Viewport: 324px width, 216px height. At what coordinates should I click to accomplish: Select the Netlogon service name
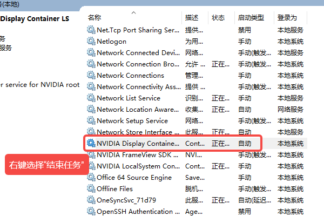pyautogui.click(x=111, y=42)
